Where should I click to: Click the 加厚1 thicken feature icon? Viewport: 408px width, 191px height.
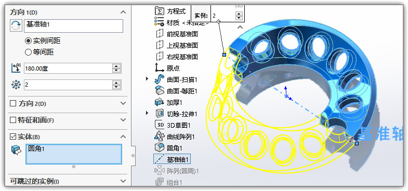(159, 102)
